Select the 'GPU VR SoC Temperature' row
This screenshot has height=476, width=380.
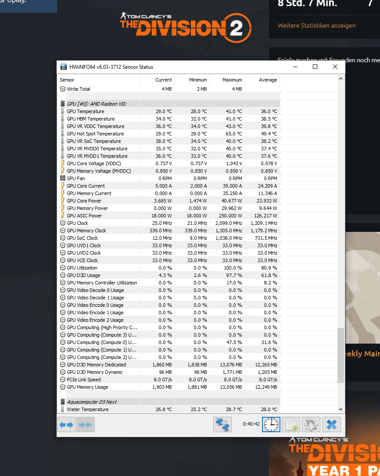[169, 141]
